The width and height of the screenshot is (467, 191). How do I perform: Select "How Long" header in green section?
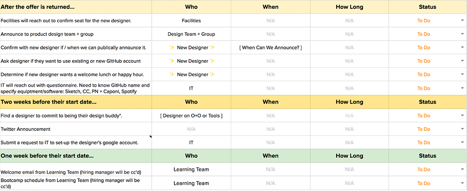(x=349, y=156)
